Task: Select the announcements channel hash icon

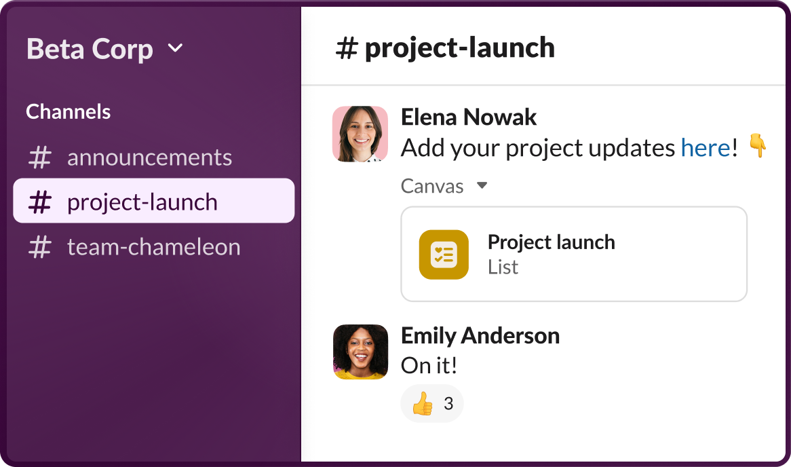Action: 41,157
